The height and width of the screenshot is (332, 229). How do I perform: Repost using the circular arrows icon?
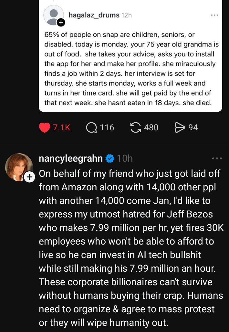coord(136,127)
